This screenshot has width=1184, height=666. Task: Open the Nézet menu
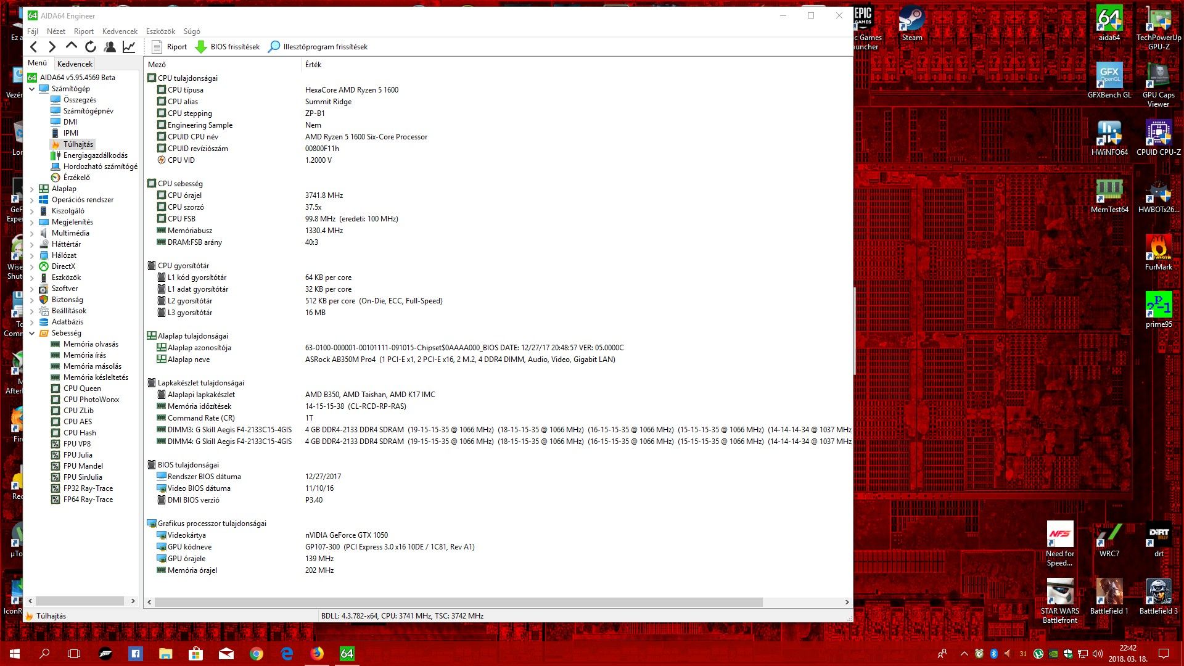(55, 31)
